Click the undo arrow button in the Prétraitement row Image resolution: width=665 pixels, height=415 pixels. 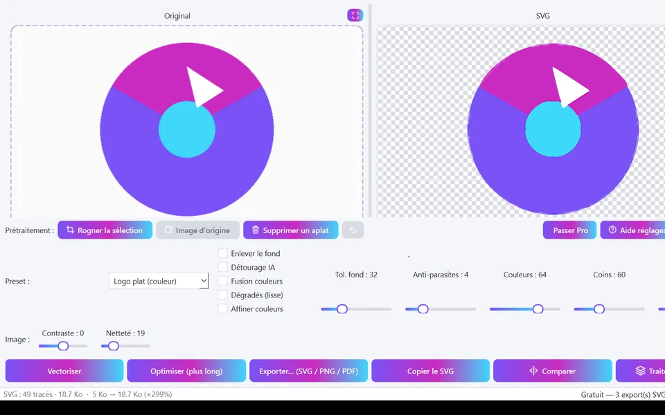click(353, 230)
